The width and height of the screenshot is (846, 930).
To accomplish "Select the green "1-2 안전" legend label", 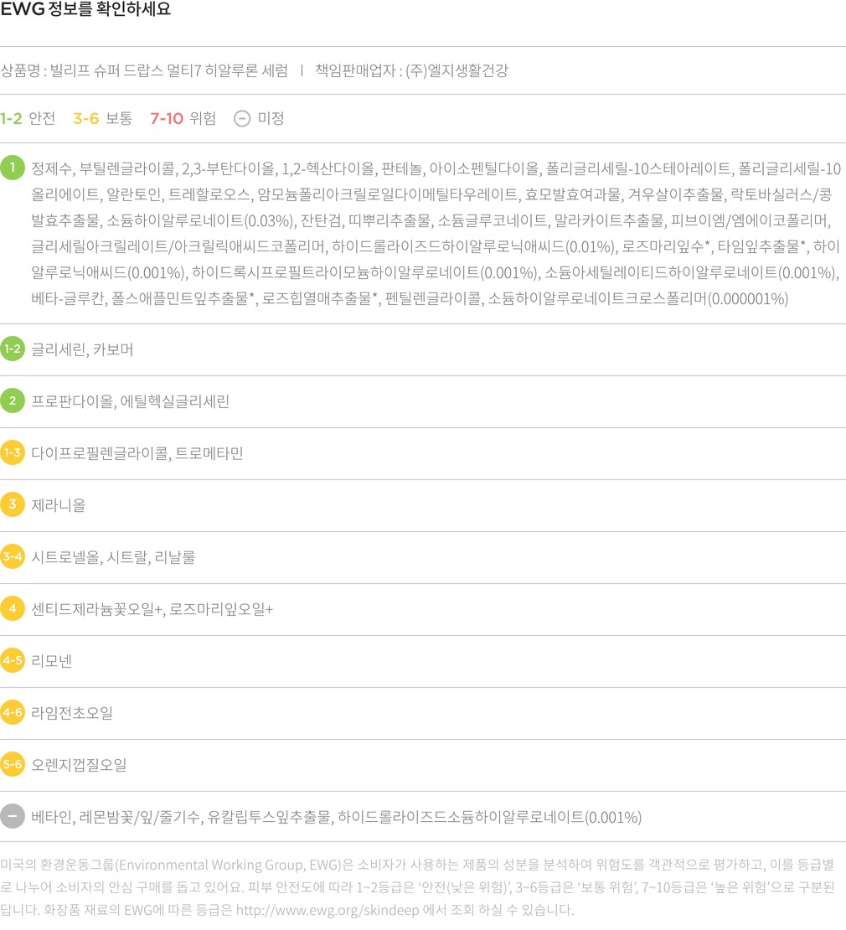I will pyautogui.click(x=28, y=118).
